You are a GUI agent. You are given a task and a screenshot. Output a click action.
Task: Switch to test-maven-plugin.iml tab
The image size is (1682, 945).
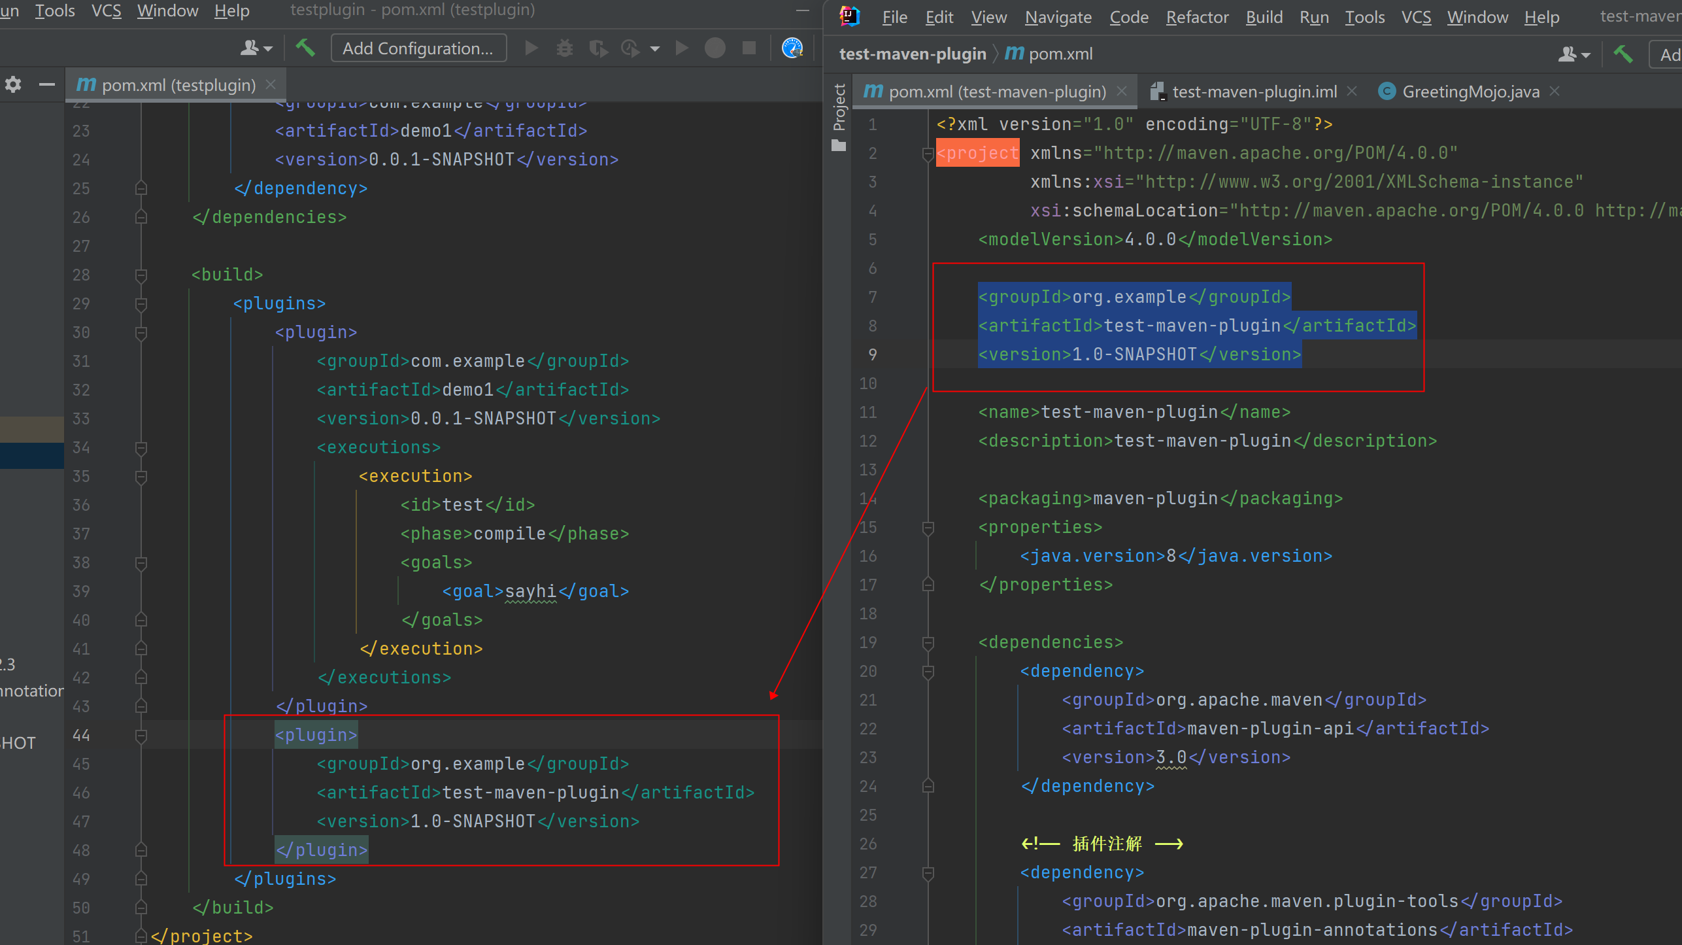pos(1254,92)
